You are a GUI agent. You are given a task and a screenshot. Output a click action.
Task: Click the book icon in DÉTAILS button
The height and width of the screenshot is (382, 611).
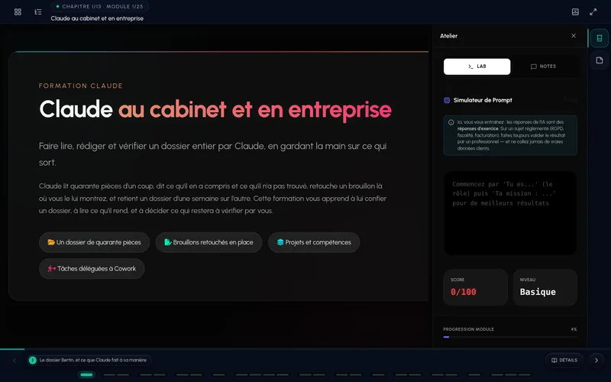click(554, 361)
